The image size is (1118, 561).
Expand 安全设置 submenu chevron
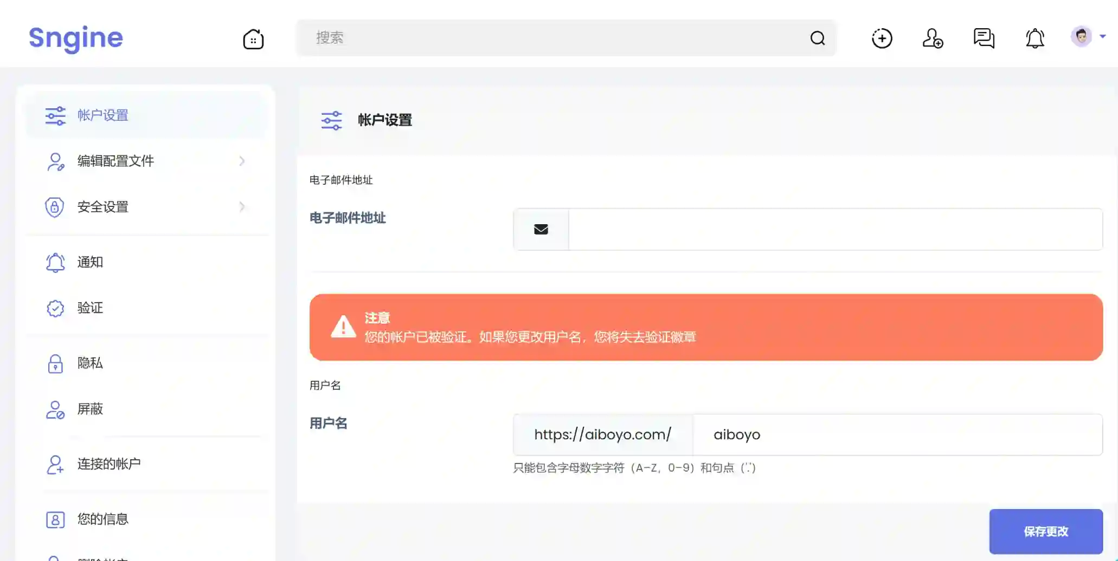tap(242, 207)
